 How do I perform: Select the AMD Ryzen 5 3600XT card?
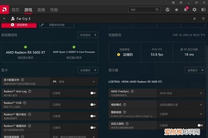pyautogui.click(x=74, y=52)
